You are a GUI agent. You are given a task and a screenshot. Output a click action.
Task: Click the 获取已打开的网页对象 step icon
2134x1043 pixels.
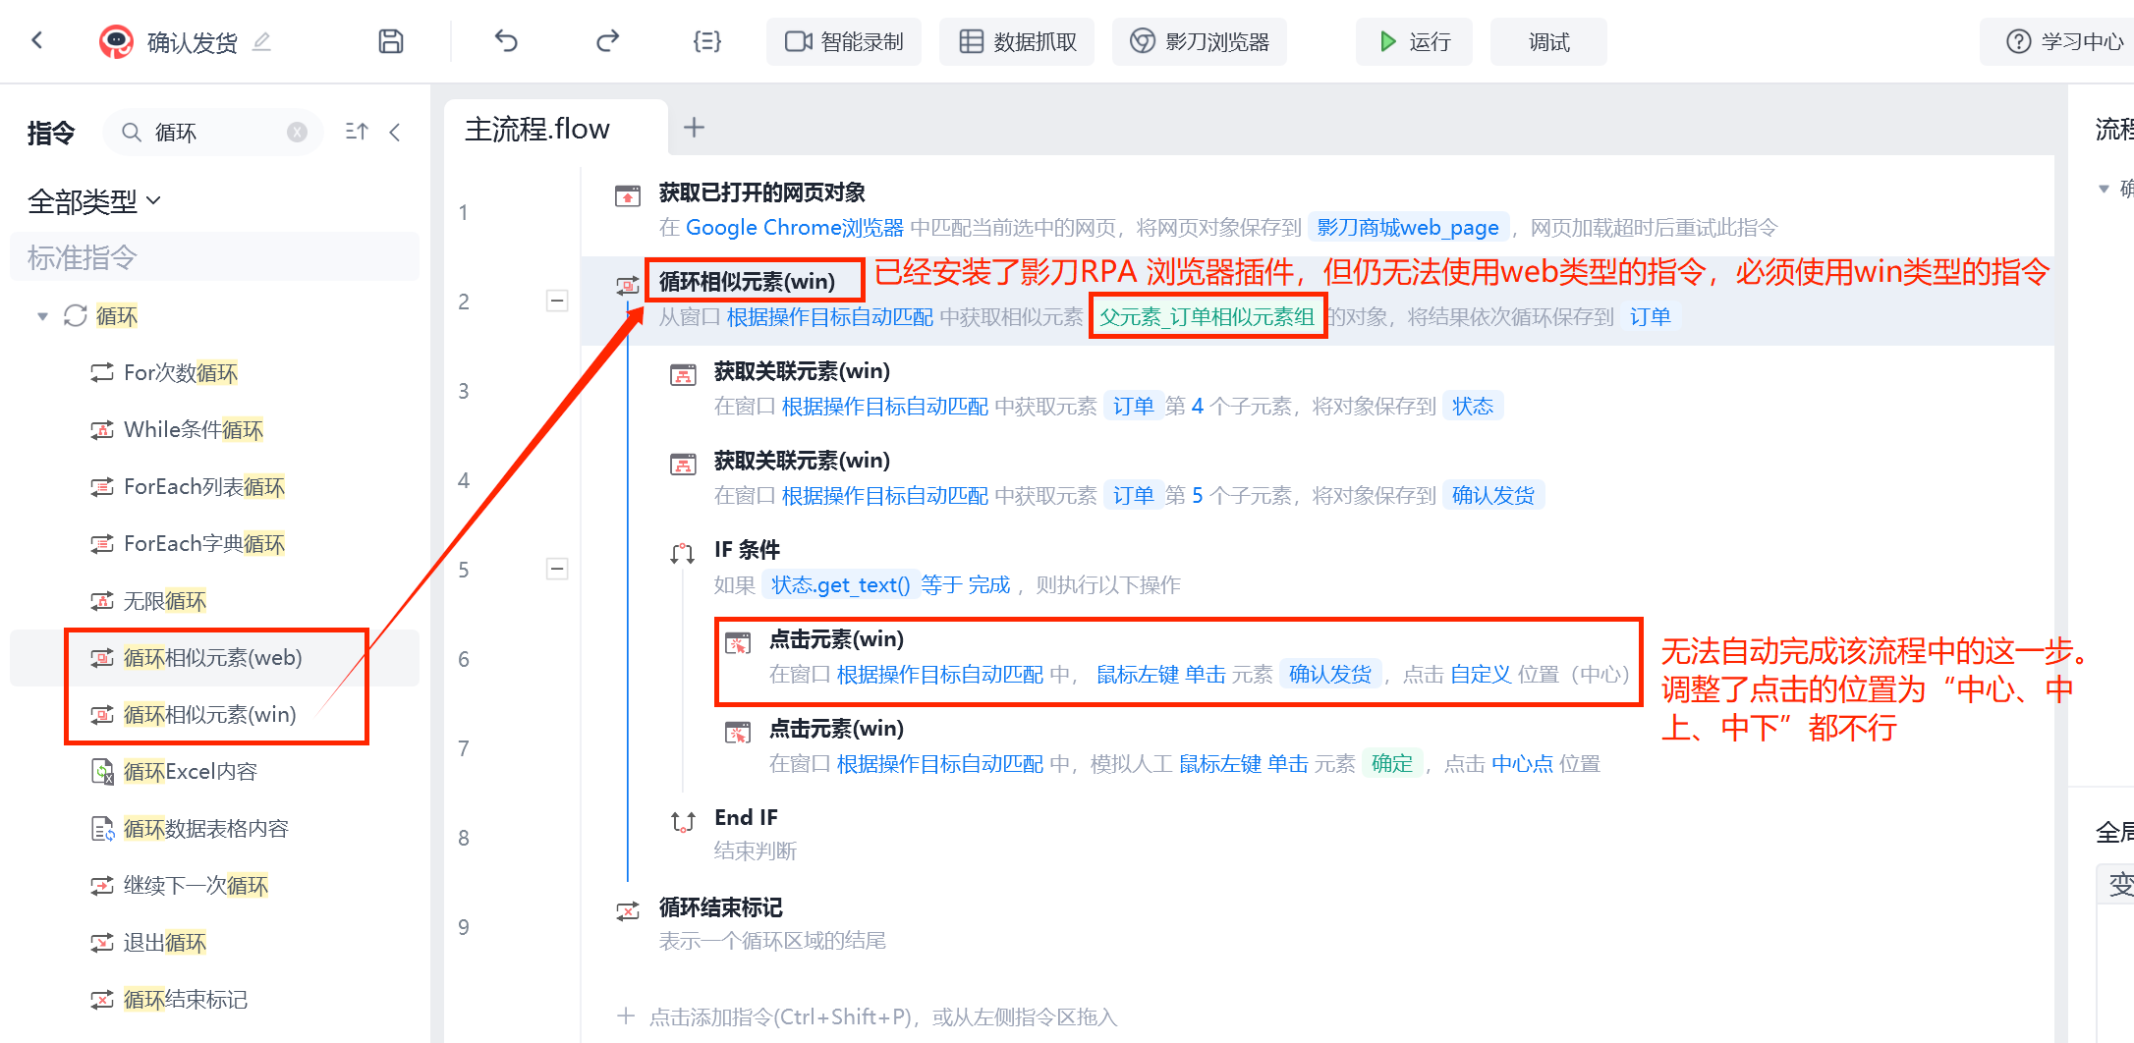coord(628,195)
